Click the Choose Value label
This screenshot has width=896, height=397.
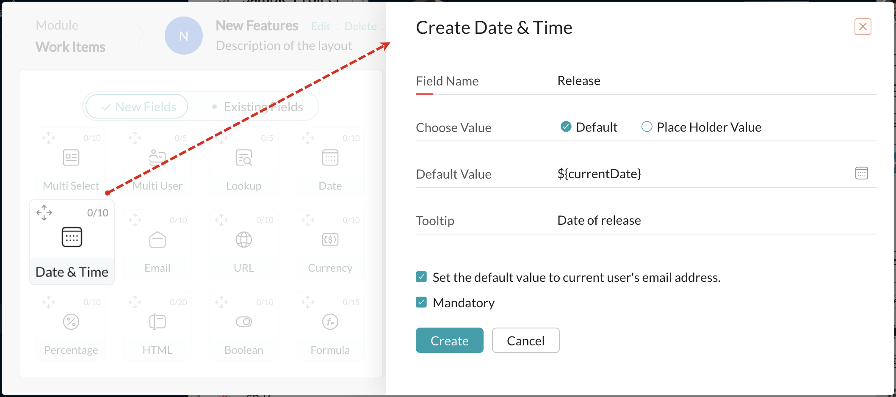pyautogui.click(x=454, y=127)
